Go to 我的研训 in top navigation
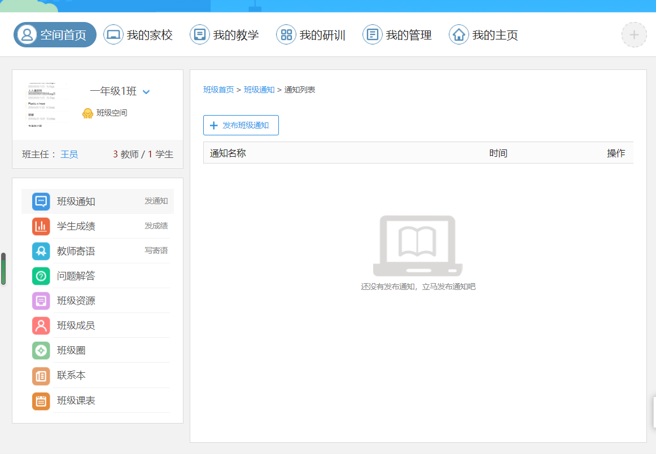This screenshot has height=454, width=656. 311,35
